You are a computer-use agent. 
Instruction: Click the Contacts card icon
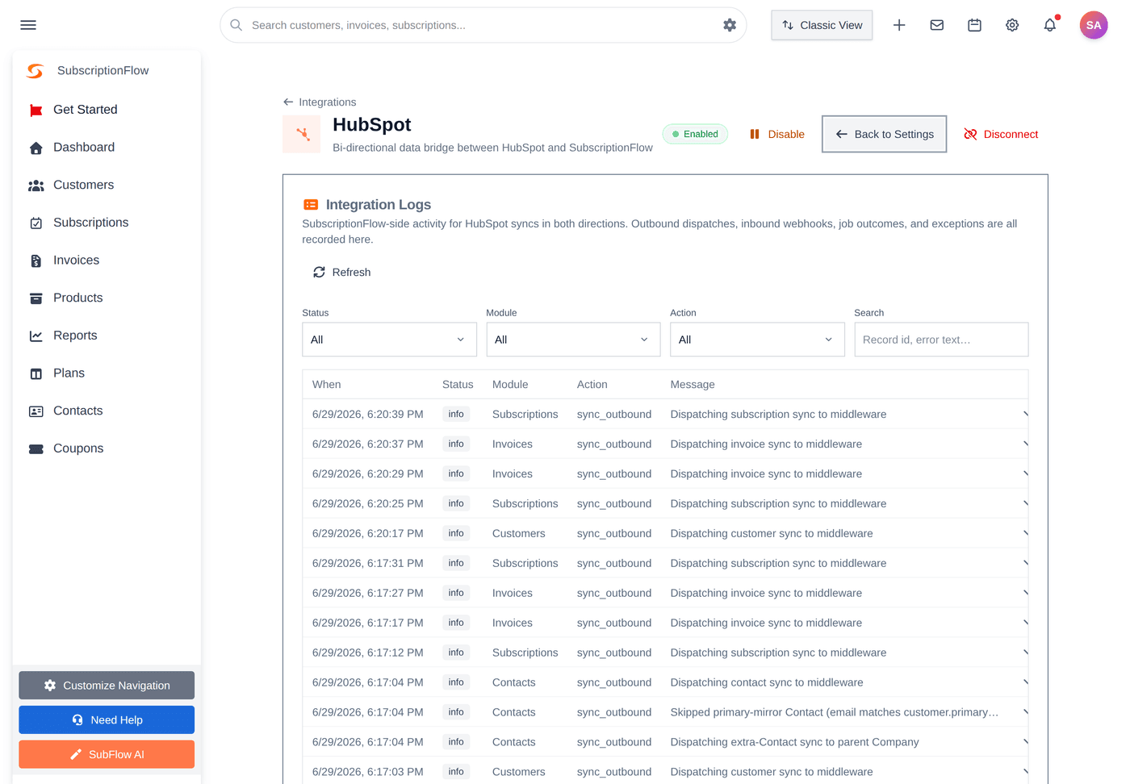point(36,411)
